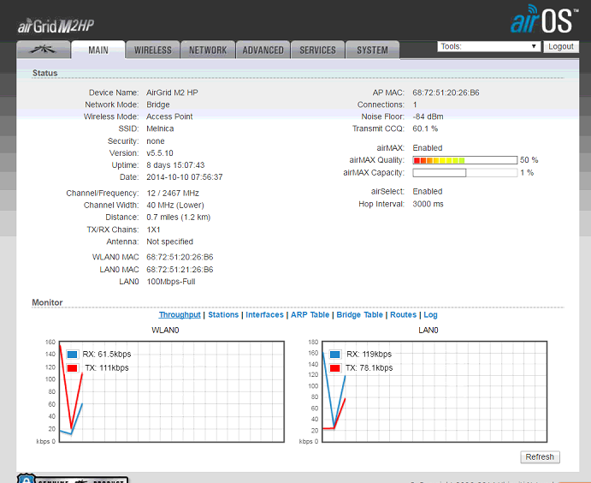Click SSID value Melnica
The width and height of the screenshot is (591, 483).
(x=160, y=128)
